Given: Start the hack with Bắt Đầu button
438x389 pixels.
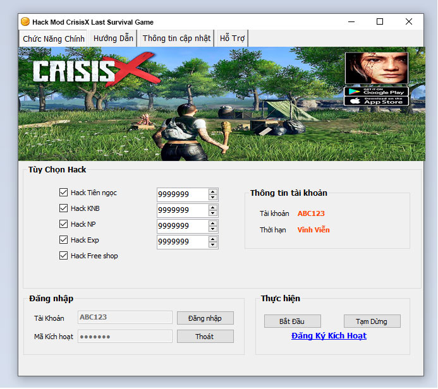Looking at the screenshot, I should click(x=292, y=321).
